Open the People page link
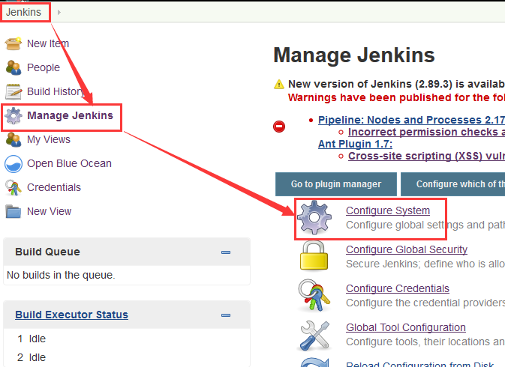Screen dimensions: 505x367 point(44,67)
